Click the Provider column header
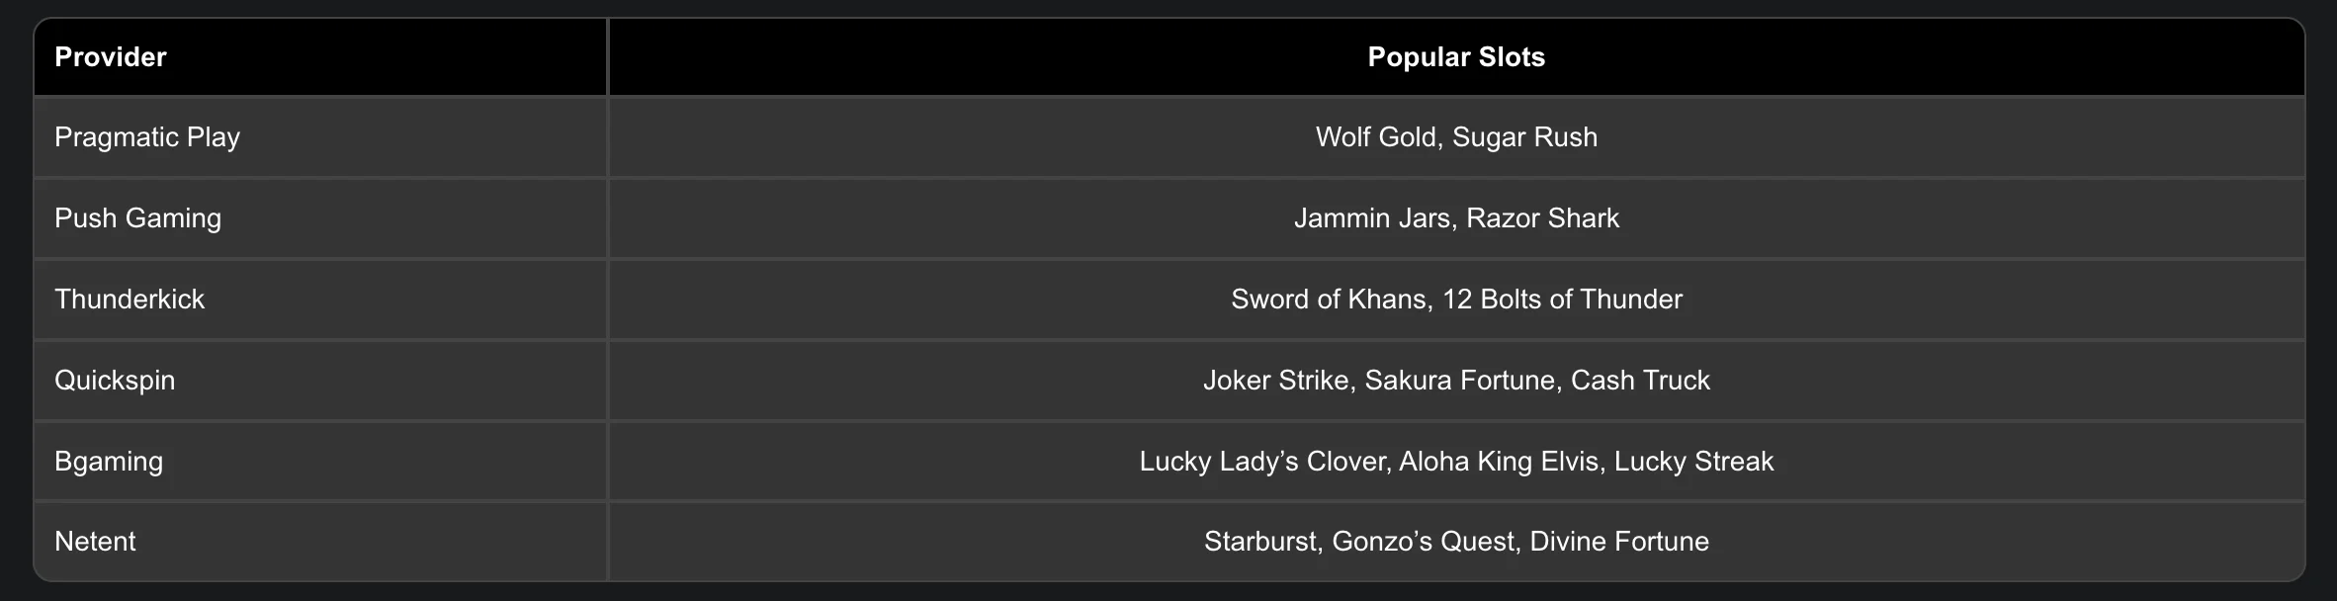 pos(111,57)
